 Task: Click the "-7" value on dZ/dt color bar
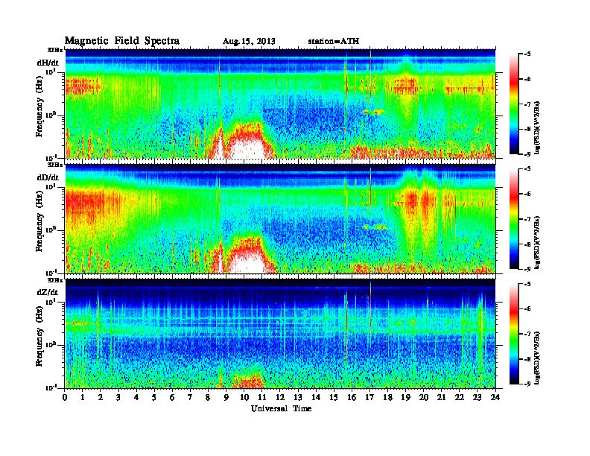527,334
